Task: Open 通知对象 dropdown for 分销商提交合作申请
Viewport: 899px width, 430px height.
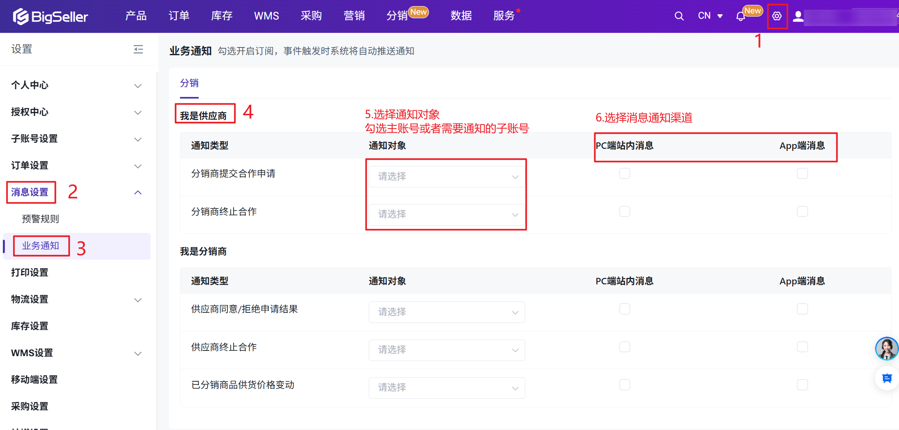Action: click(446, 176)
